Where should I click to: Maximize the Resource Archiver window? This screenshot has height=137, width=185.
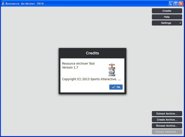176,4
